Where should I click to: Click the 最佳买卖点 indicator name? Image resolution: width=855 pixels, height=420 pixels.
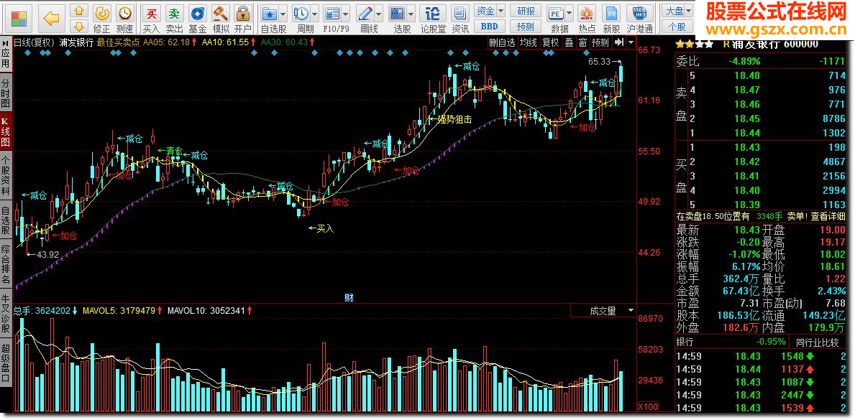click(119, 42)
